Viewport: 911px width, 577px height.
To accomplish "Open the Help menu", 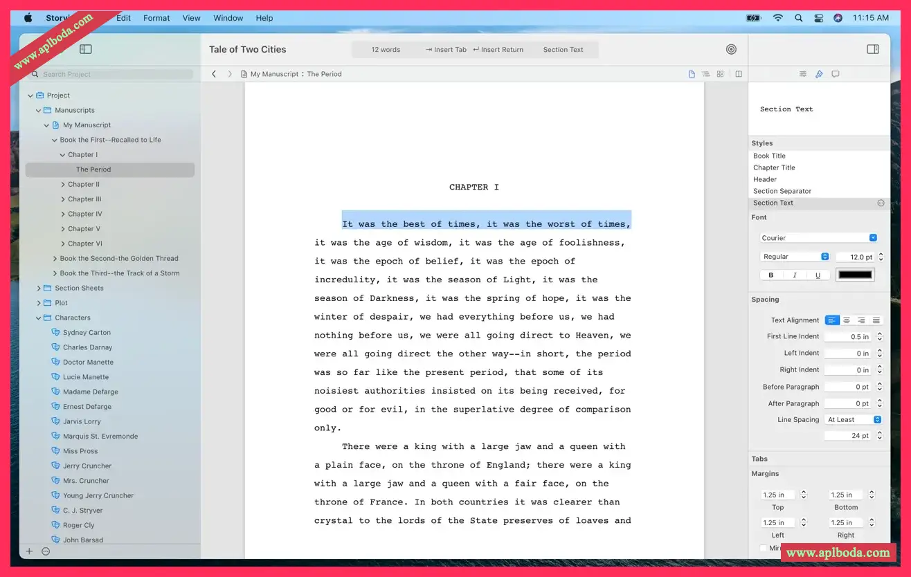I will [x=264, y=18].
